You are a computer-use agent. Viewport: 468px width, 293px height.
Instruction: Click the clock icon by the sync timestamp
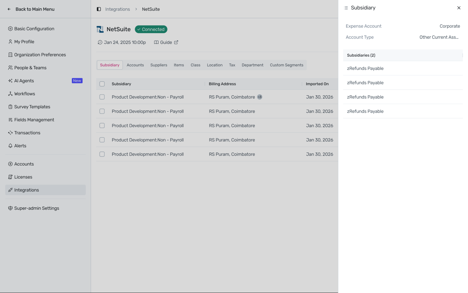point(100,42)
